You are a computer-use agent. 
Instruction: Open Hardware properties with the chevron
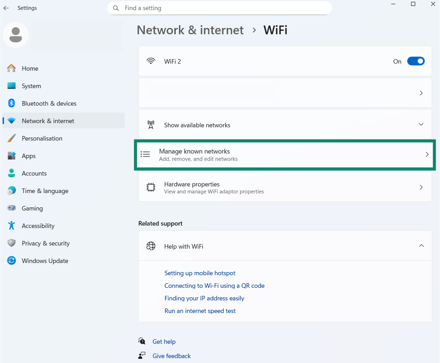pyautogui.click(x=421, y=187)
